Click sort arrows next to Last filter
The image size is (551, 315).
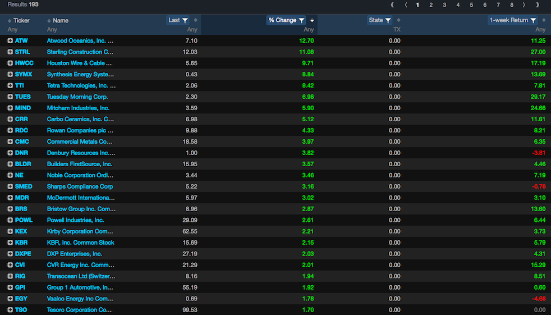pyautogui.click(x=195, y=20)
